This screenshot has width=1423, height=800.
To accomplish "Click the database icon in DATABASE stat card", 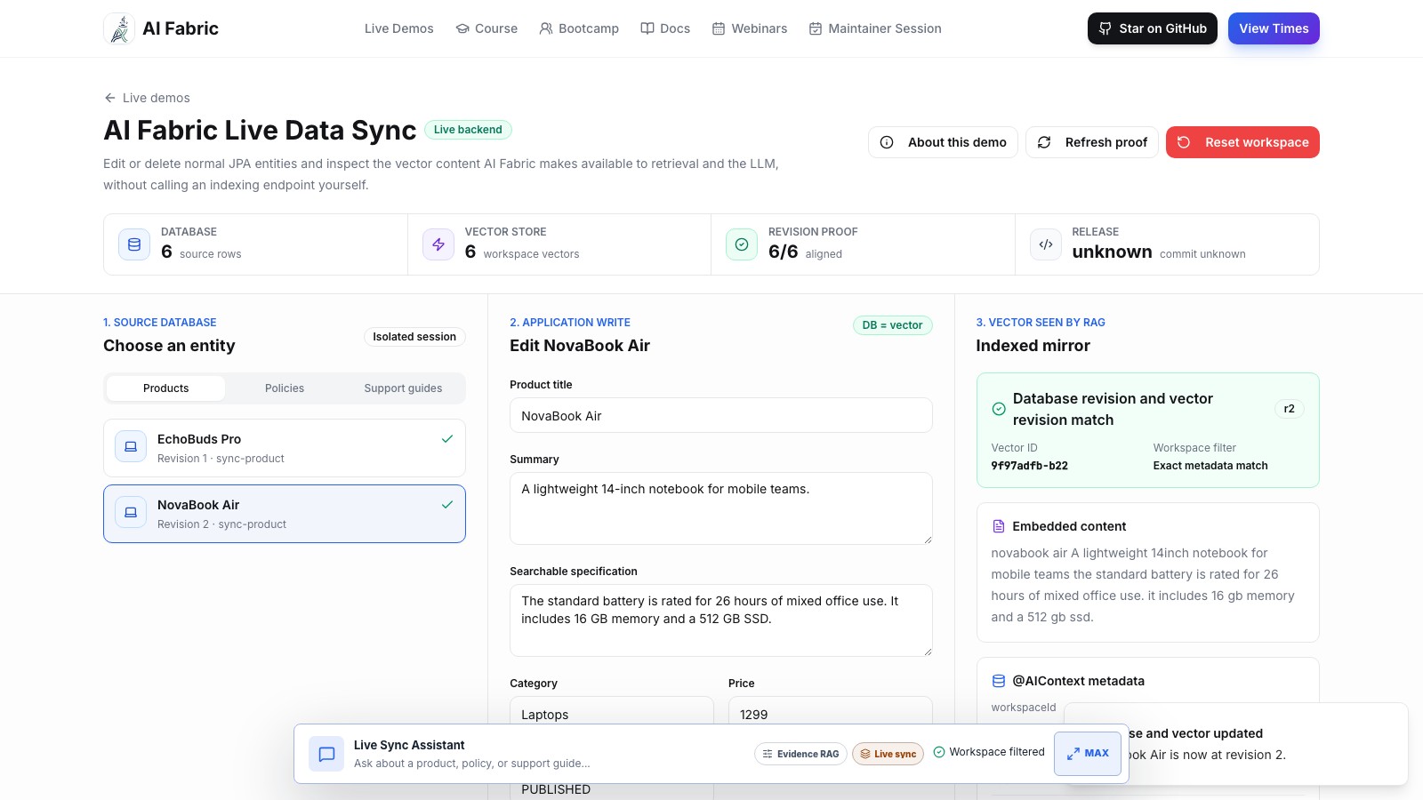I will [x=134, y=244].
